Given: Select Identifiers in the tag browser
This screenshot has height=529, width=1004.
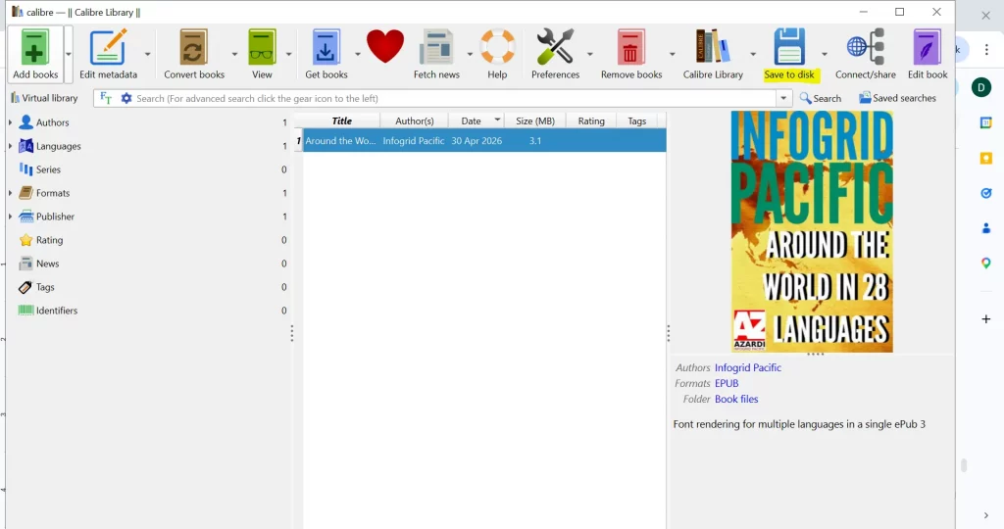Looking at the screenshot, I should (x=56, y=311).
